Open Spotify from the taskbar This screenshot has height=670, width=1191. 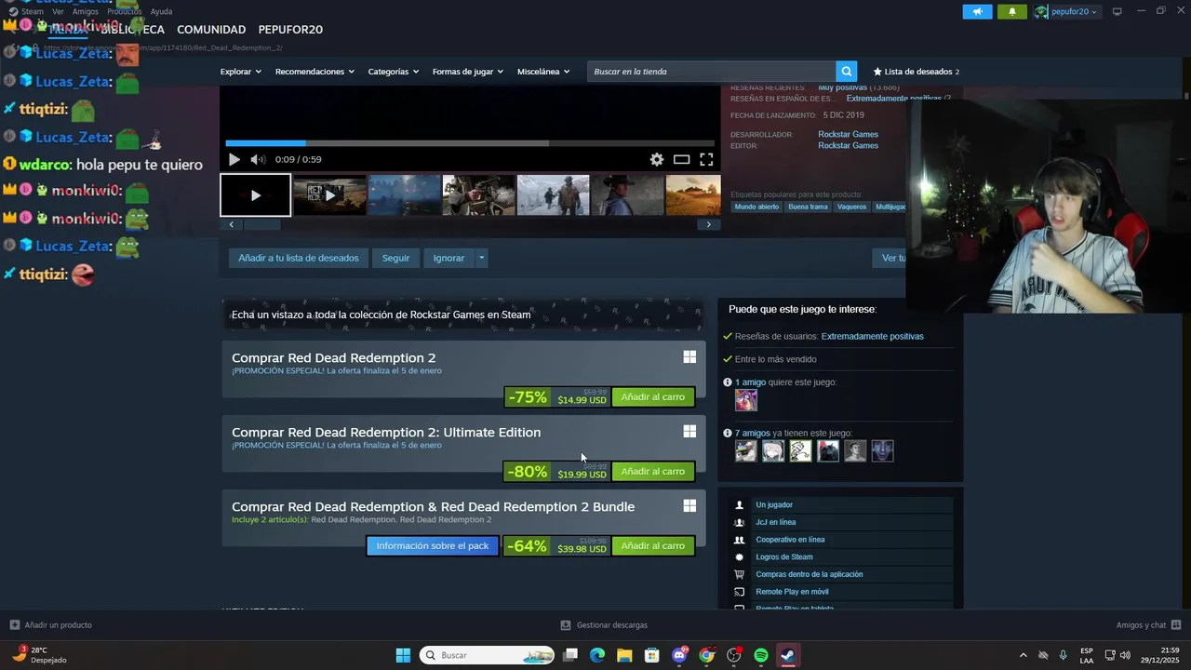(x=761, y=655)
